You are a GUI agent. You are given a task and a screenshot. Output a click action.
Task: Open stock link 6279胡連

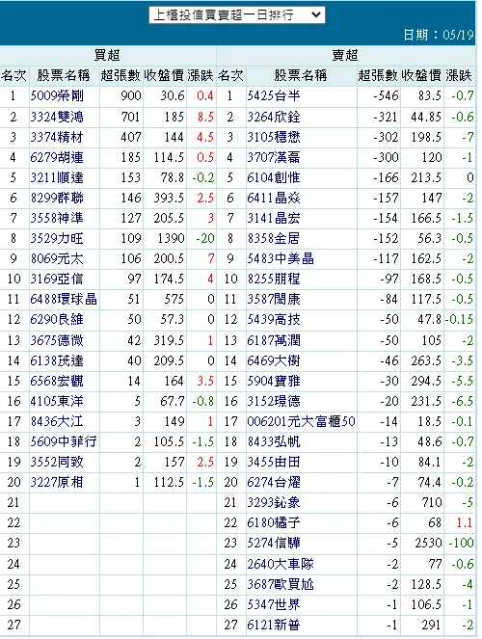(57, 158)
